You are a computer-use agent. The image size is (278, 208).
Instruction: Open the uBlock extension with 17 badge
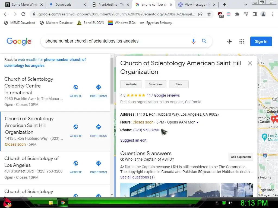[x=220, y=15]
